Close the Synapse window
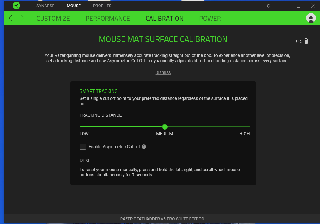320x224 pixels. [x=313, y=6]
